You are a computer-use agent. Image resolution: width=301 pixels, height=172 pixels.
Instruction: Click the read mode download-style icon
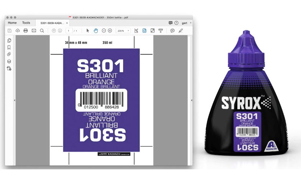click(161, 31)
